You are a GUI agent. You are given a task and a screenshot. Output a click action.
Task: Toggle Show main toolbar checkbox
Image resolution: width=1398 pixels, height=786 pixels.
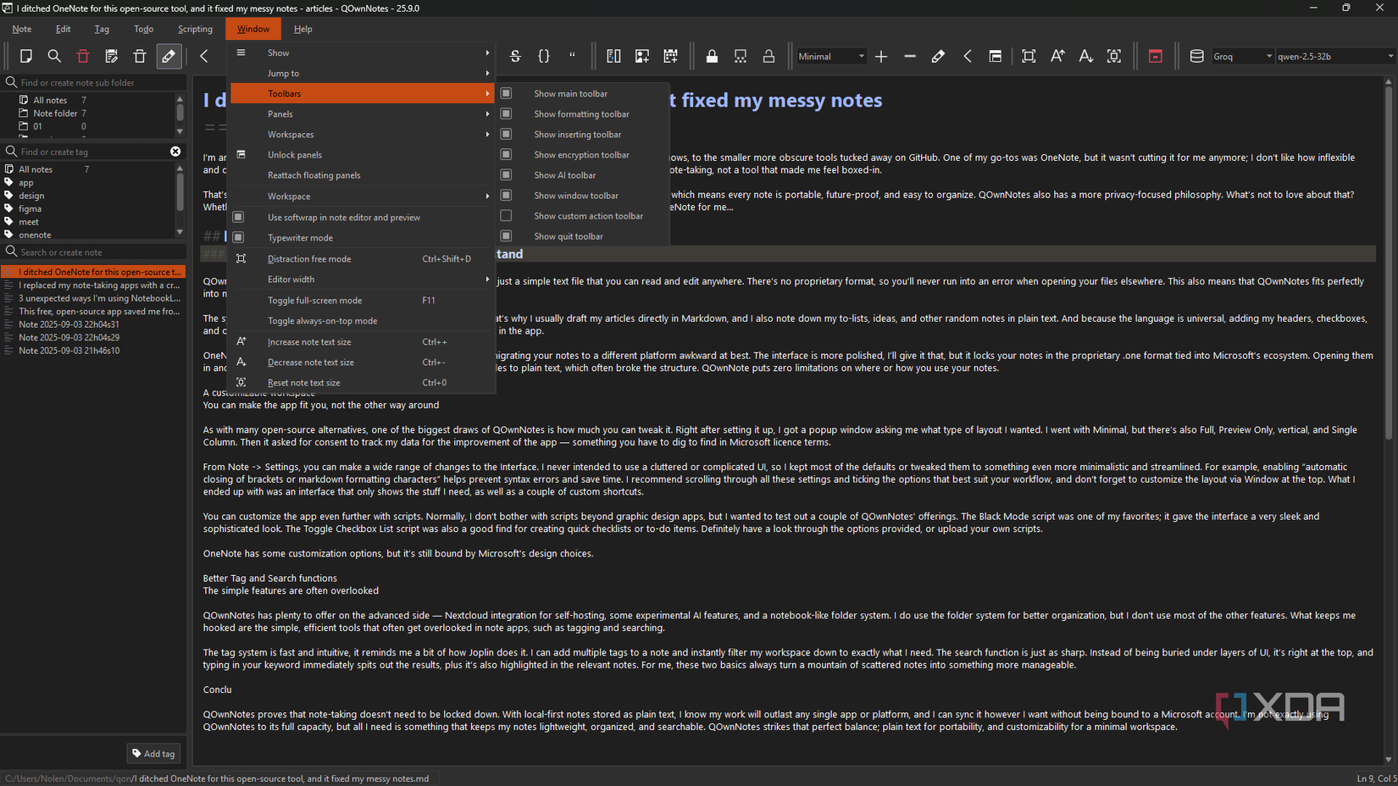tap(506, 93)
